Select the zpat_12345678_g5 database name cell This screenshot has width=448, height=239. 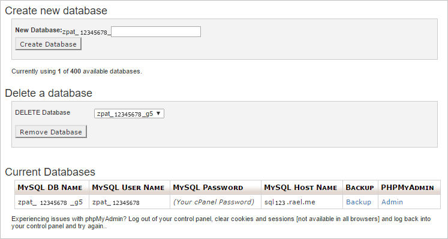(50, 202)
